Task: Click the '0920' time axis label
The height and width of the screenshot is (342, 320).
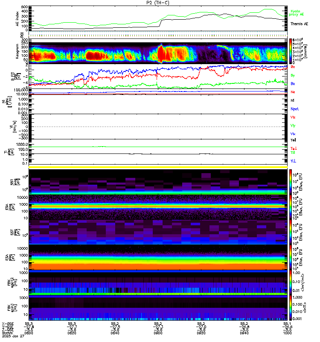Action: tap(201, 333)
